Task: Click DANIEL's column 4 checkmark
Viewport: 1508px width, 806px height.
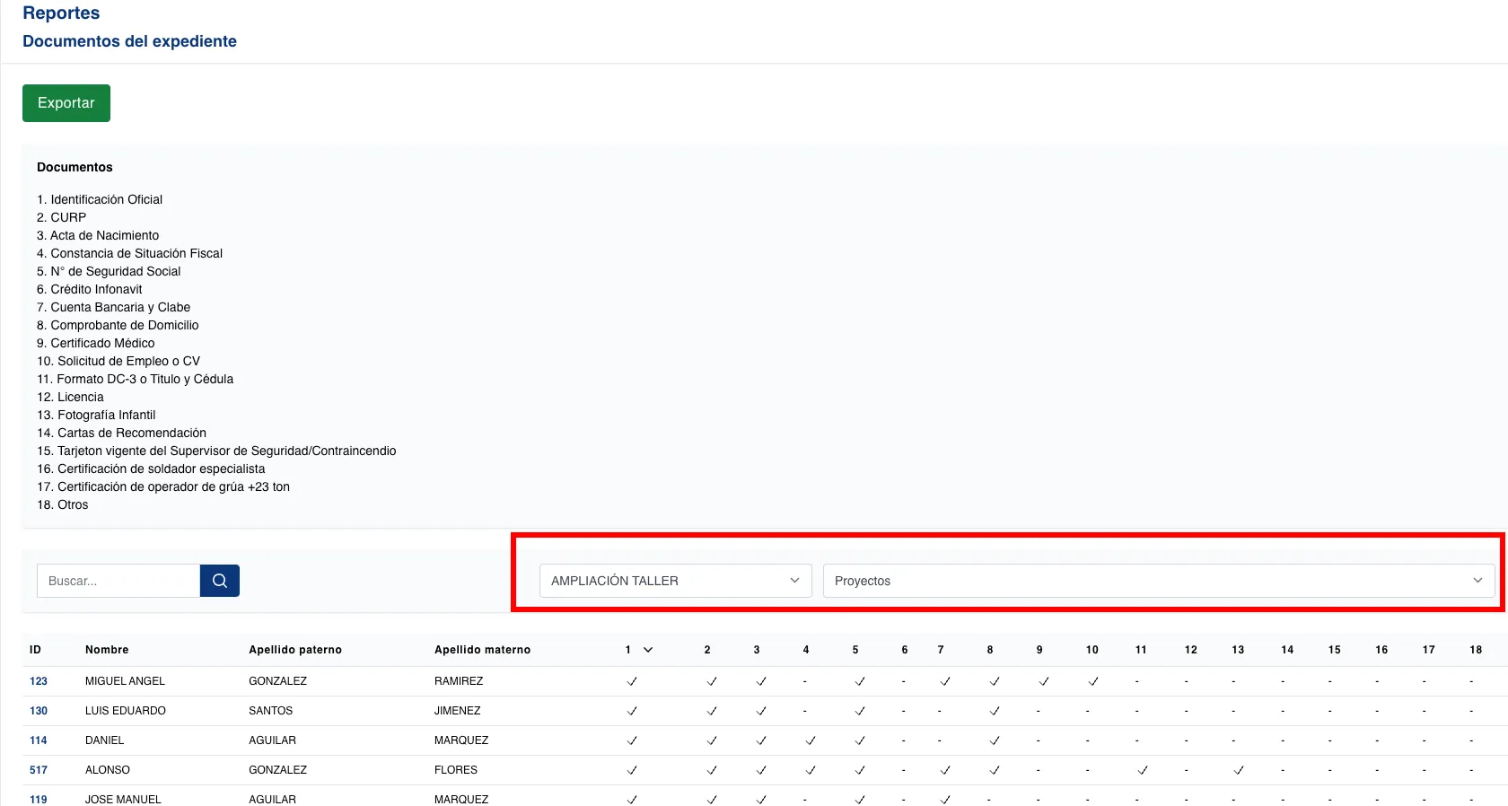Action: pos(810,740)
